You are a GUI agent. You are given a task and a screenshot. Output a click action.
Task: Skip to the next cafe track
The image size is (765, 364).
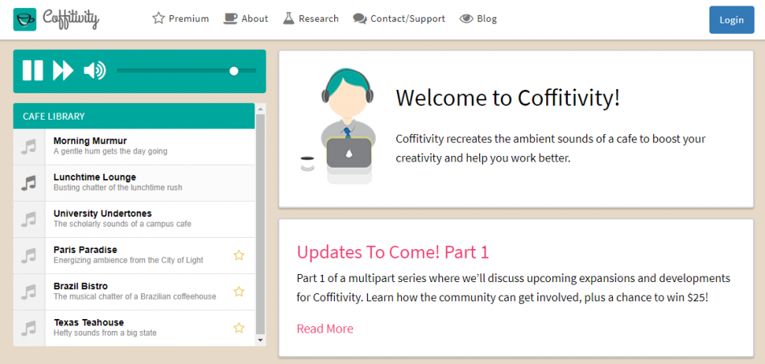point(63,71)
